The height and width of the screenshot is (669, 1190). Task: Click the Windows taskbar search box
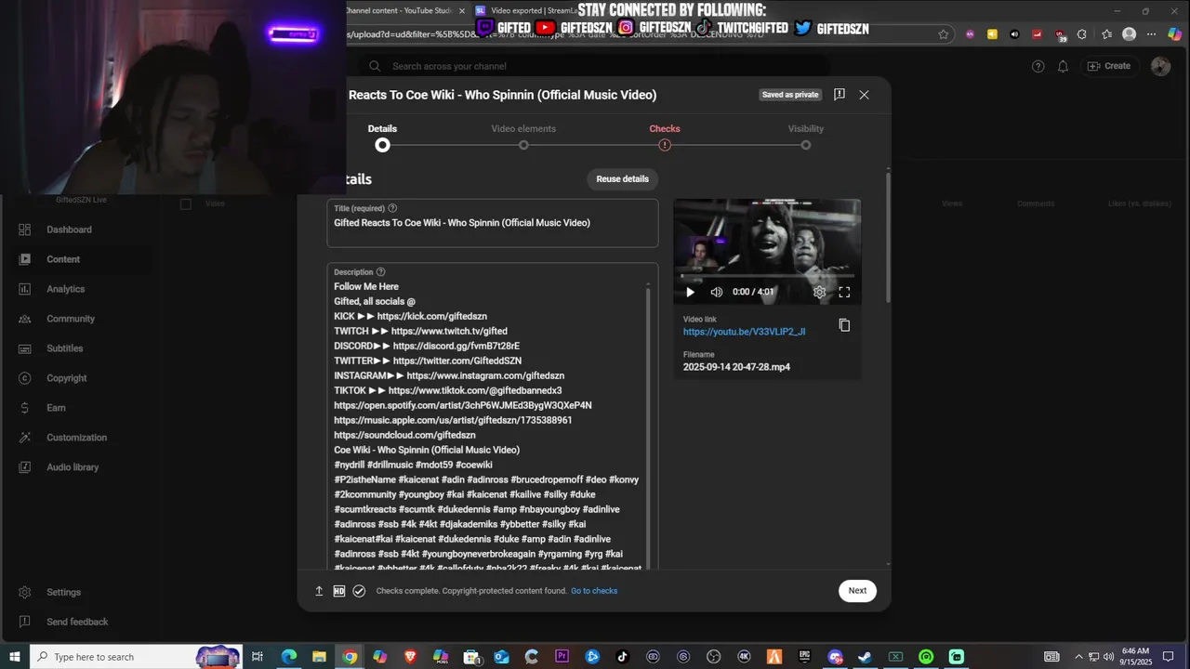(136, 657)
